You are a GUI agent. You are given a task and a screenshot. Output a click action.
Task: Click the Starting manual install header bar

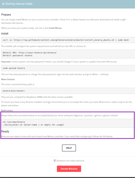click(x=67, y=4)
